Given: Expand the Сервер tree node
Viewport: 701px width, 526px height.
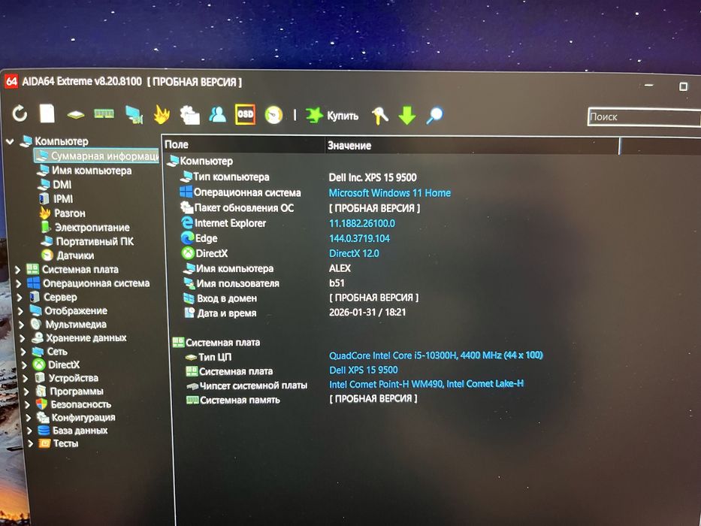Looking at the screenshot, I should click(20, 297).
